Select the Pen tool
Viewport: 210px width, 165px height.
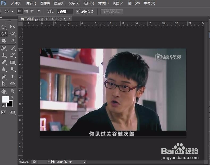pos(4,77)
